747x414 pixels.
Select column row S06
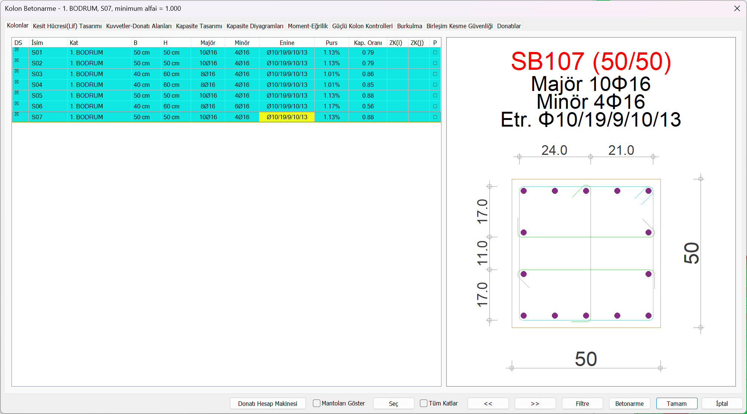(x=226, y=106)
